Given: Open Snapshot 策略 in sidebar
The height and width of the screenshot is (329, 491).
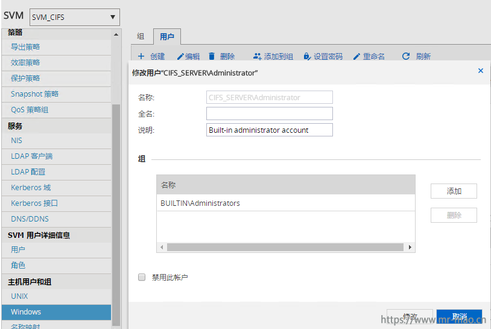Looking at the screenshot, I should [56, 94].
